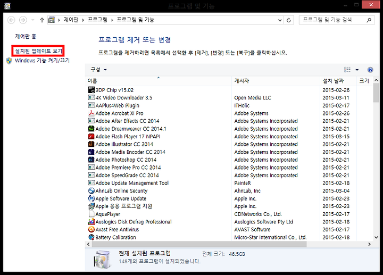383x275 pixels.
Task: Refresh the programs list
Action: 288,20
